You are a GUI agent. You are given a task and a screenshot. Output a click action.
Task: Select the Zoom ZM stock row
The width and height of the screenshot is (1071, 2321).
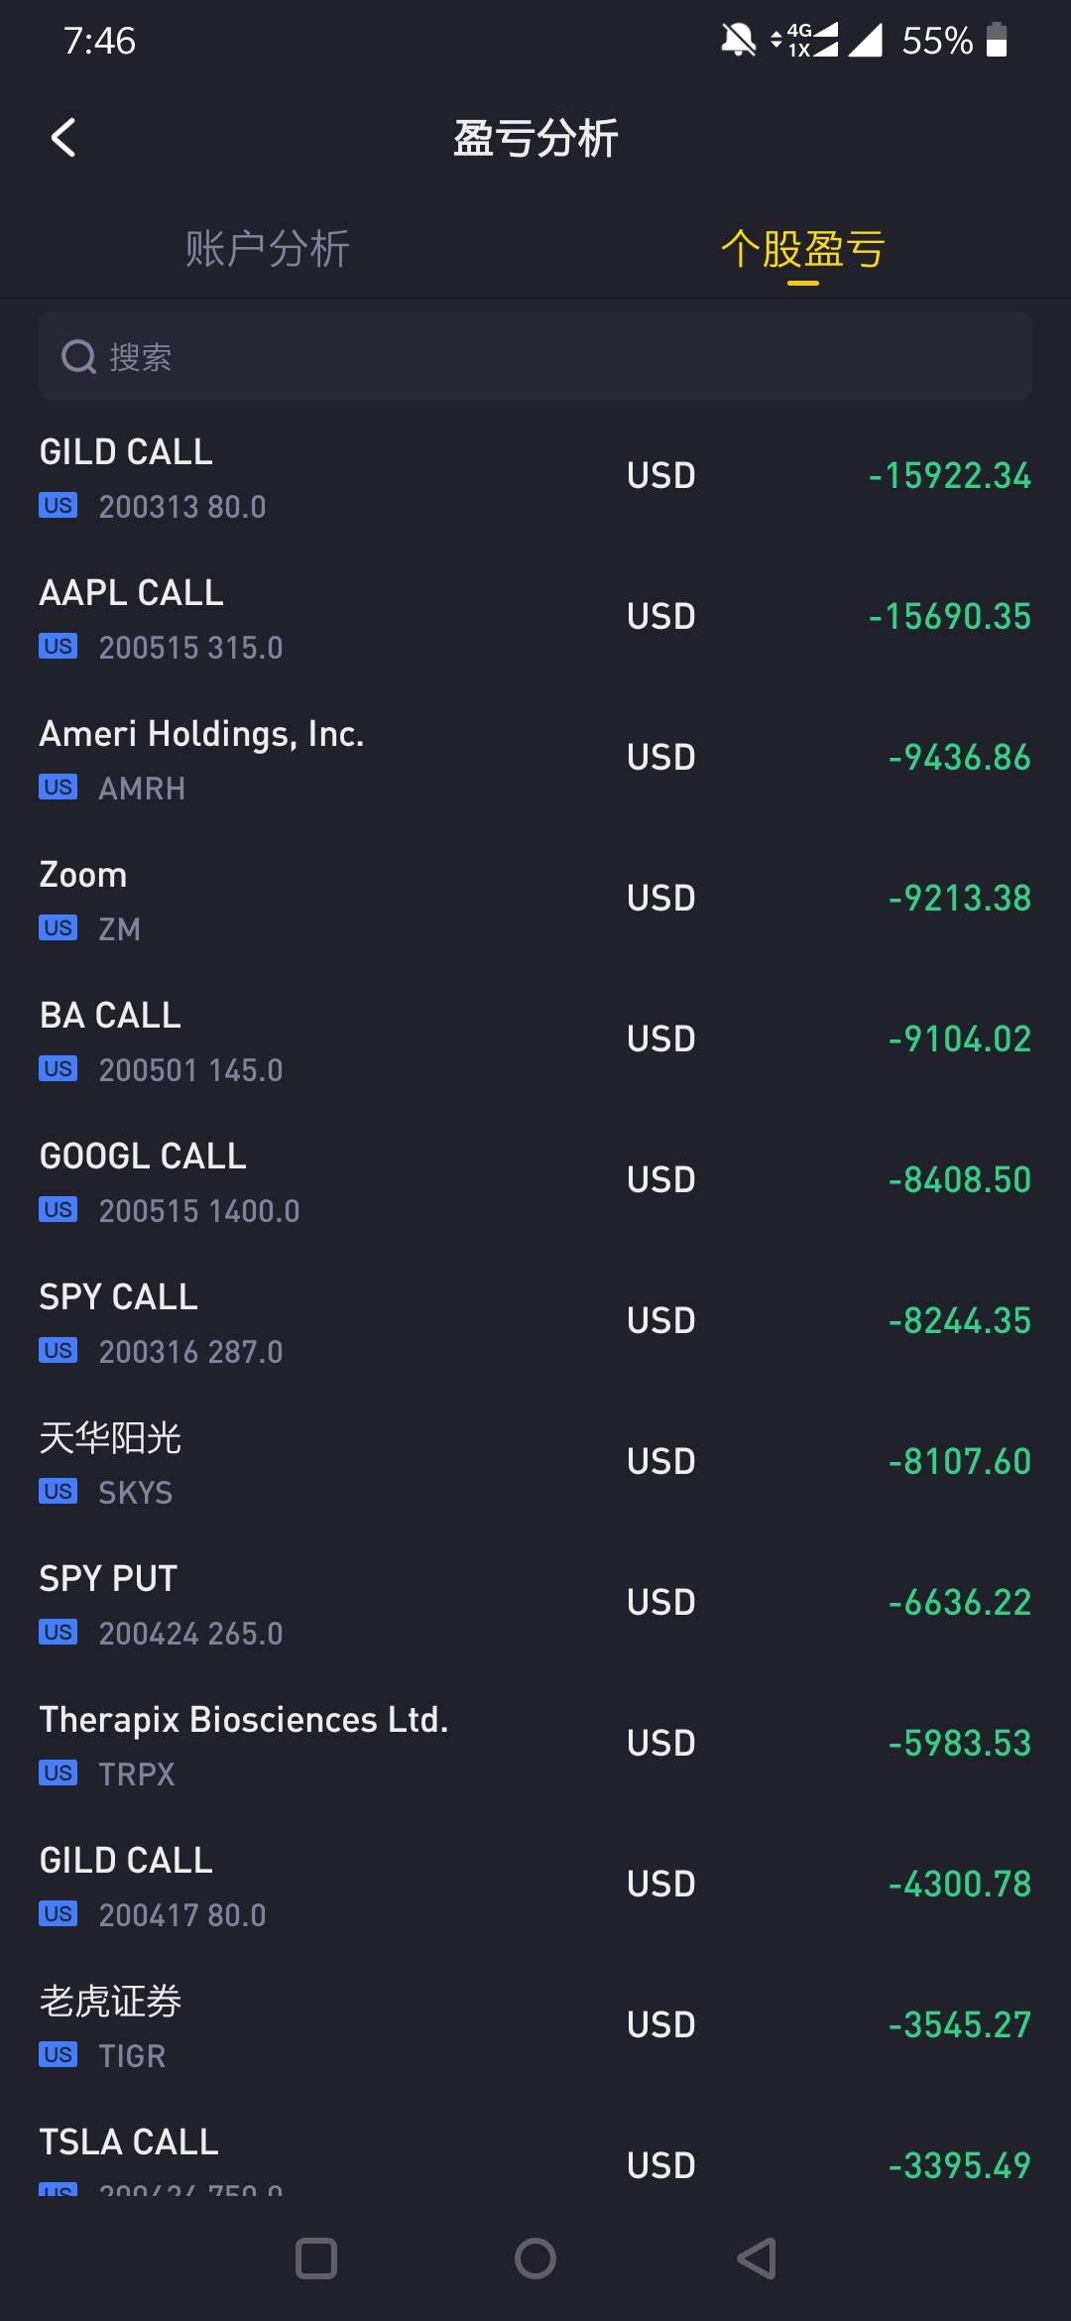coord(535,901)
